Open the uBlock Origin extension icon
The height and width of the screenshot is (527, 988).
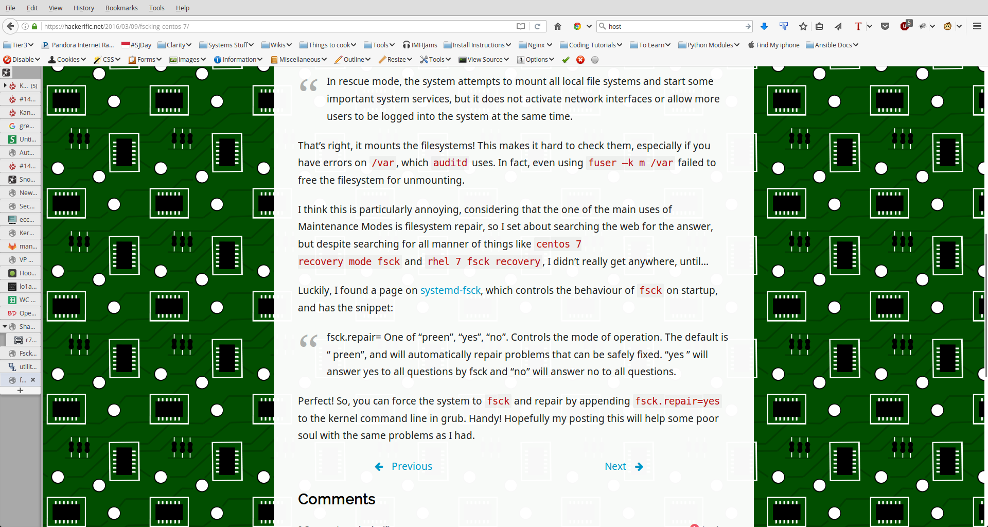point(905,26)
